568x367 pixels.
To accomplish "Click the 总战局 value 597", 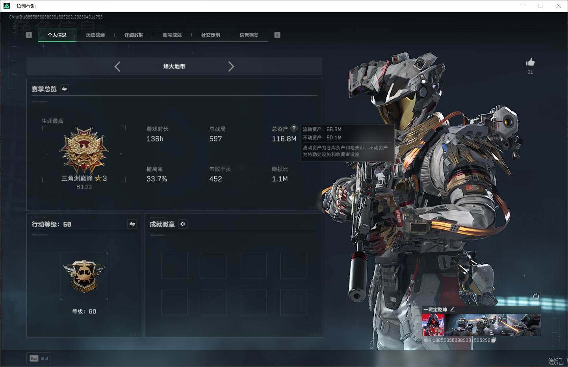I will [215, 139].
